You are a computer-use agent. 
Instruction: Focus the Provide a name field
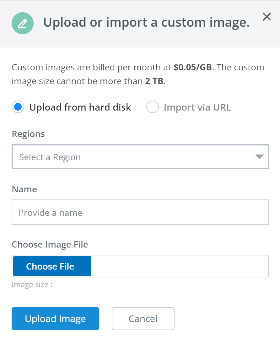tap(140, 212)
